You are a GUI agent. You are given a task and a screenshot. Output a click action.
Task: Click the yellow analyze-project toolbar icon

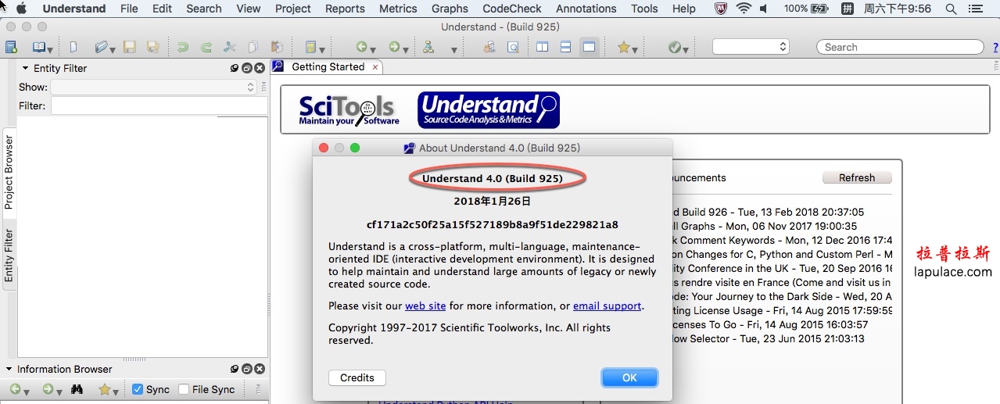pos(310,47)
